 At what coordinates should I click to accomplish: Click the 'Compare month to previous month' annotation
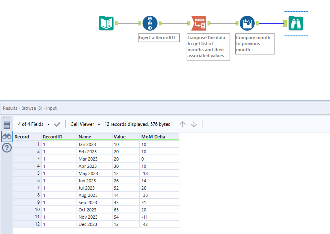[x=255, y=44]
